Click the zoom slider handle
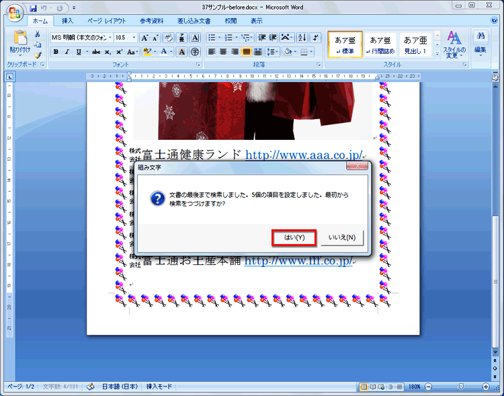Image resolution: width=504 pixels, height=396 pixels. point(461,387)
